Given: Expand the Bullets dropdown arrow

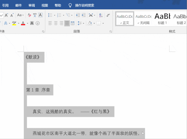Looking at the screenshot, I should [55, 15].
